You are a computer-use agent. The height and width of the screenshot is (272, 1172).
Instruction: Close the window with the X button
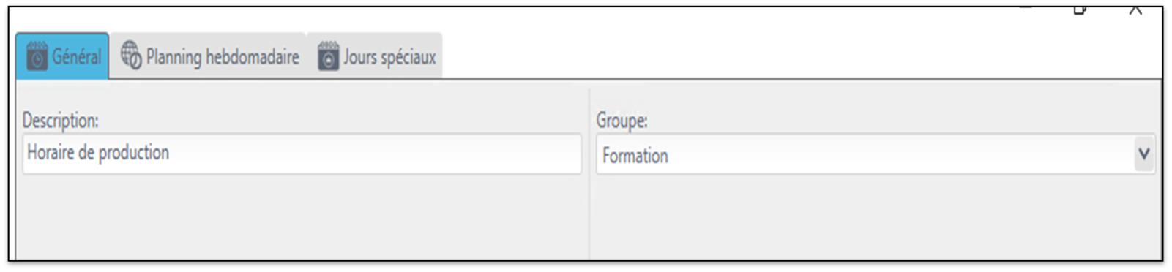point(1135,9)
